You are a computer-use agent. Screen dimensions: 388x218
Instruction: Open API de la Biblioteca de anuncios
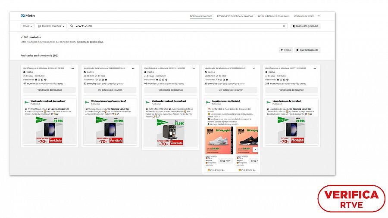[x=273, y=16]
